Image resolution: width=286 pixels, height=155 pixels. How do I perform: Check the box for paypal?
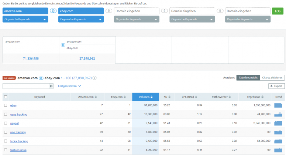tap(6, 123)
